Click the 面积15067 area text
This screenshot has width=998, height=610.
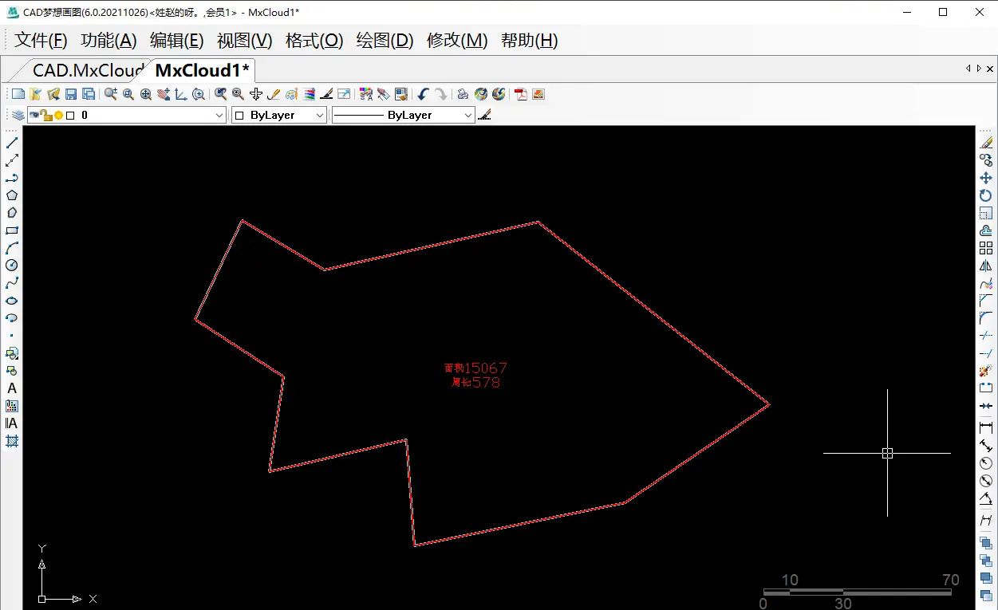point(475,368)
